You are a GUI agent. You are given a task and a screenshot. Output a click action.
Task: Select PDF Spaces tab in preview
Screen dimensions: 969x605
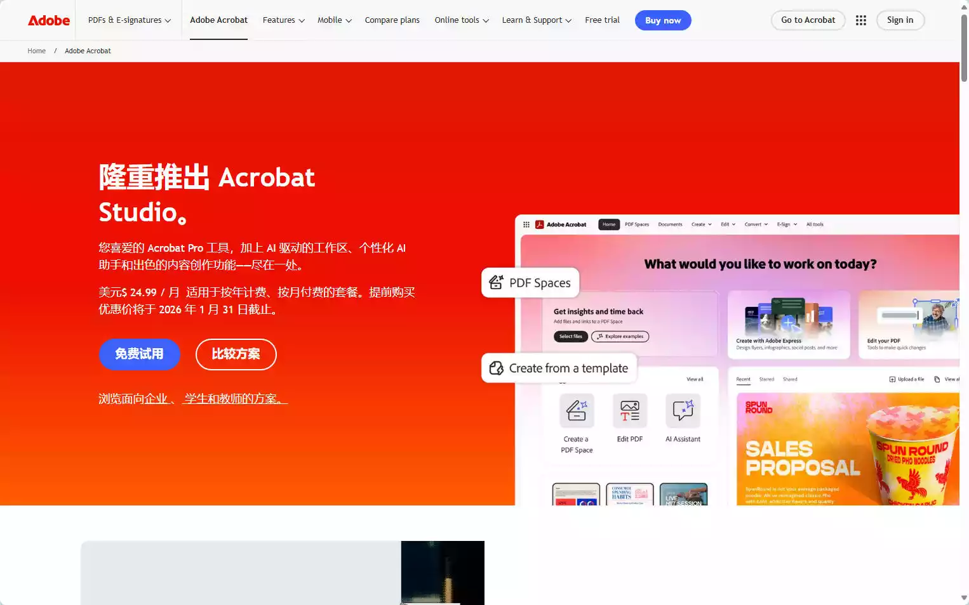pyautogui.click(x=637, y=224)
